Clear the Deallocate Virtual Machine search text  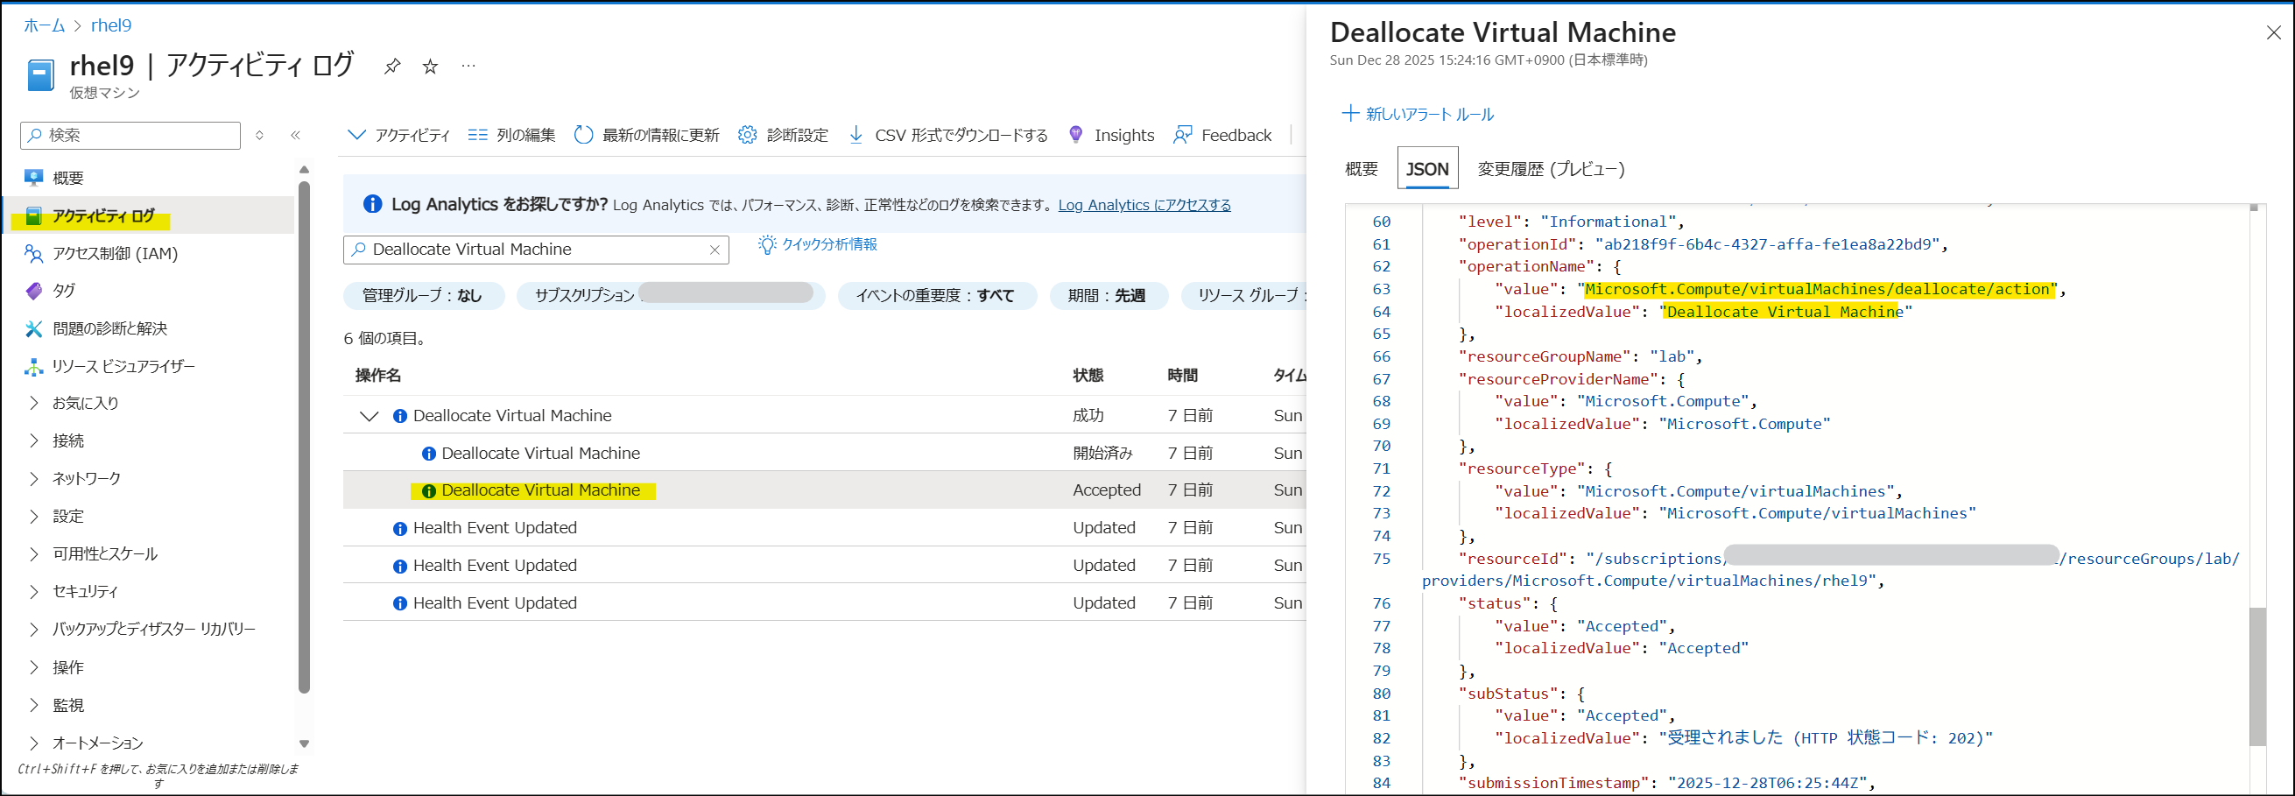[x=715, y=250]
